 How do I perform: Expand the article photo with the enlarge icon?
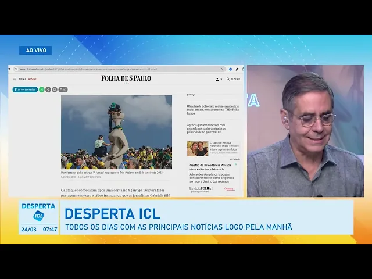pos(167,165)
